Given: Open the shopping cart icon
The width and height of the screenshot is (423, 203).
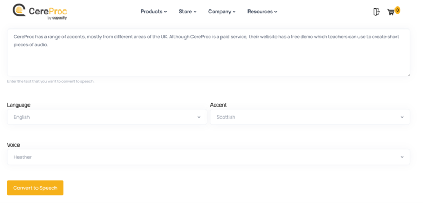Looking at the screenshot, I should point(391,12).
